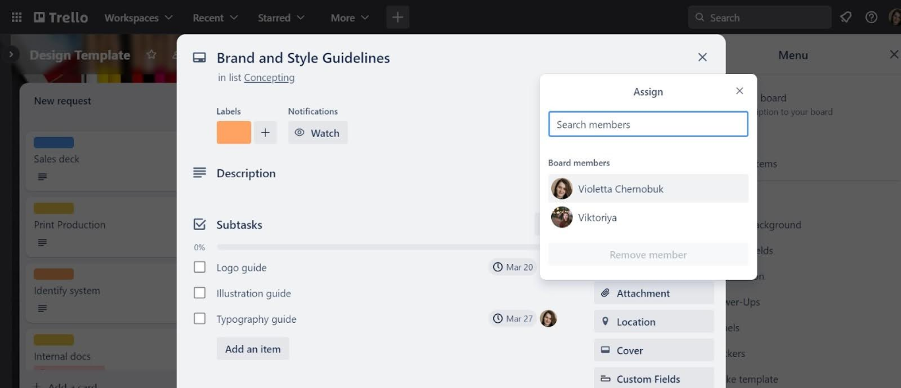Expand the Starred dropdown

[x=281, y=18]
